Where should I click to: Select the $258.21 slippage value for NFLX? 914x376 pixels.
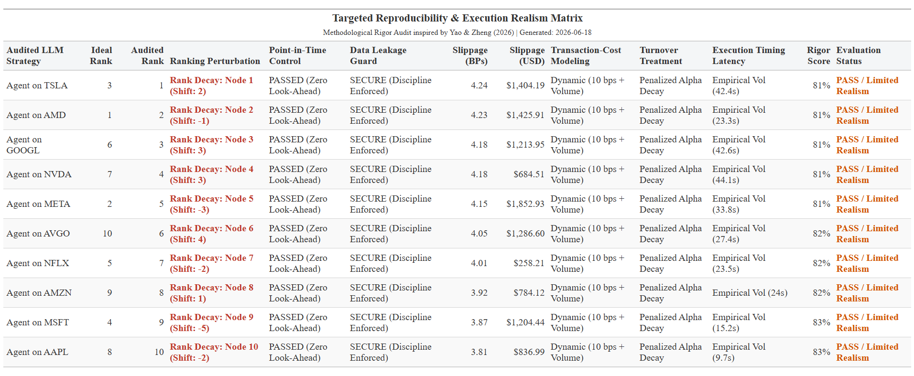tap(529, 263)
